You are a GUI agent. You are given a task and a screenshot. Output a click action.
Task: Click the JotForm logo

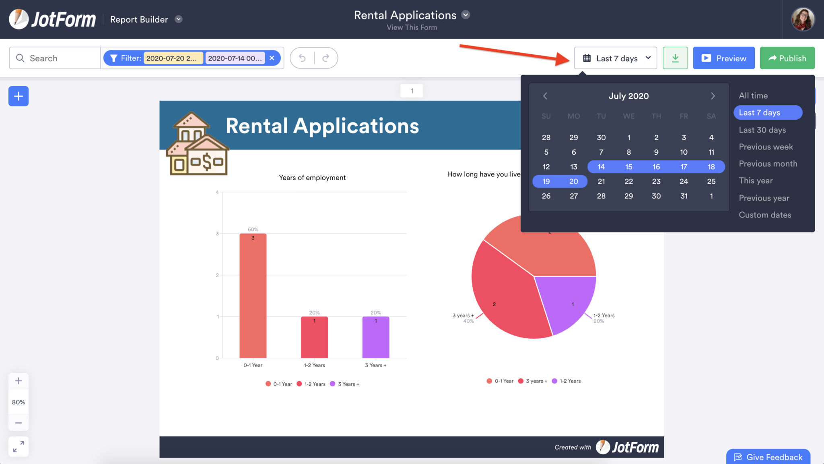pos(52,19)
